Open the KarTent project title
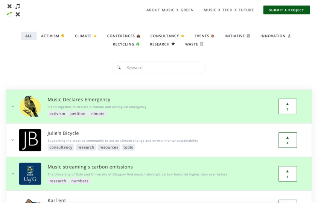This screenshot has width=318, height=203. click(56, 200)
